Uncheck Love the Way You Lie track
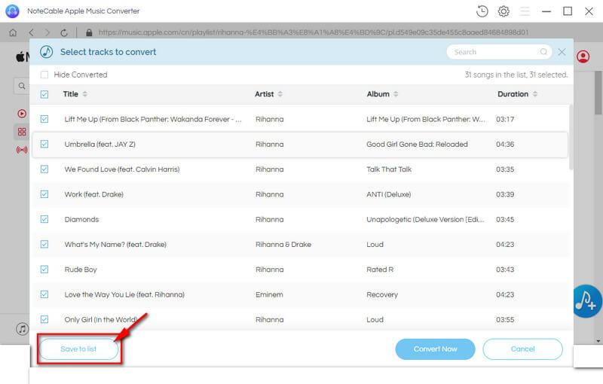This screenshot has width=603, height=384. pos(44,294)
